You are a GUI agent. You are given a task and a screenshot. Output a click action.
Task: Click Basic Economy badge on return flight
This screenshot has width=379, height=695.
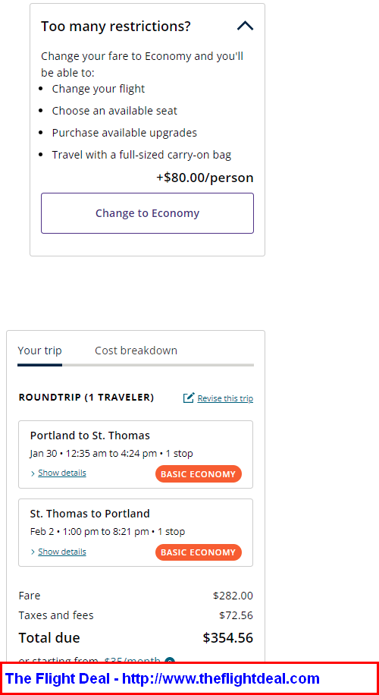pyautogui.click(x=199, y=552)
